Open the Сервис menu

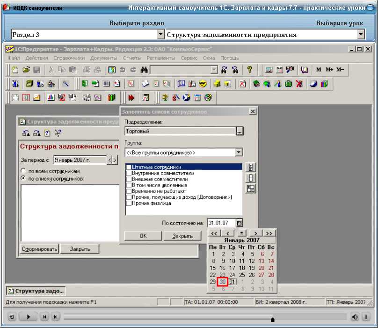click(x=189, y=58)
